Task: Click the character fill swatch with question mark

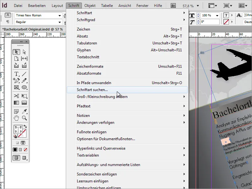Action: click(x=226, y=15)
